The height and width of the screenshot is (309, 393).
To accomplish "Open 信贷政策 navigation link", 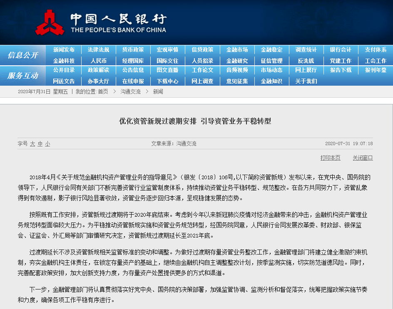I will [202, 49].
